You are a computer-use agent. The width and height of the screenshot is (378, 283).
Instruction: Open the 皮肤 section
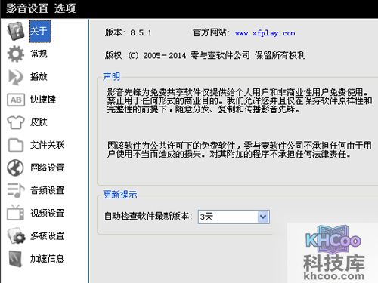pos(39,122)
